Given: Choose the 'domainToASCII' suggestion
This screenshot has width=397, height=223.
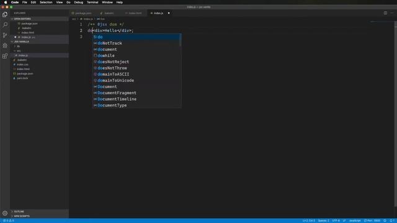Looking at the screenshot, I should 136,74.
